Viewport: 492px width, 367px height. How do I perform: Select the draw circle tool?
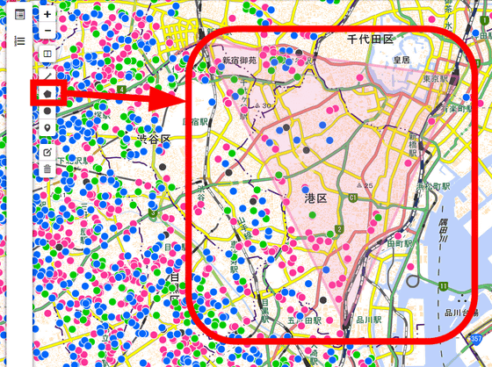tap(47, 111)
